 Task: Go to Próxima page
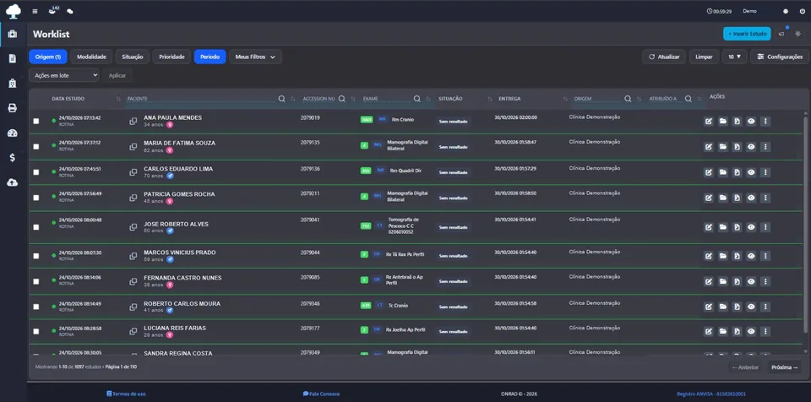[785, 367]
